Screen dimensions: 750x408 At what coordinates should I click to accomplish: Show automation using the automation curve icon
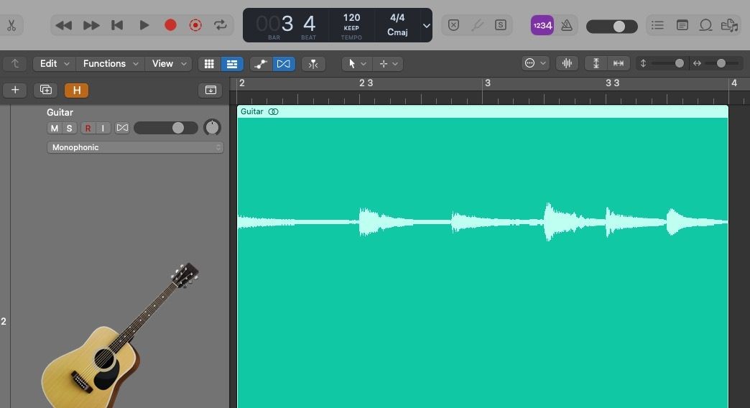coord(261,64)
